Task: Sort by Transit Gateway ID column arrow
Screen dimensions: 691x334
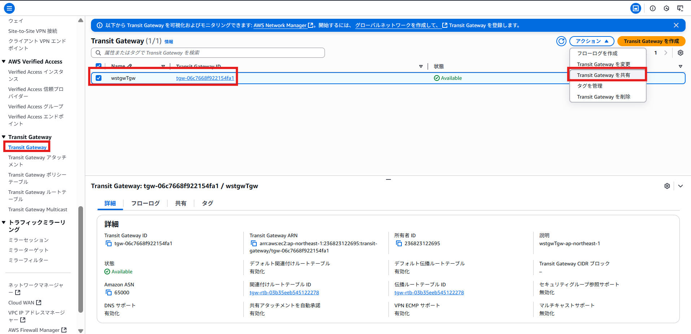Action: click(x=421, y=66)
